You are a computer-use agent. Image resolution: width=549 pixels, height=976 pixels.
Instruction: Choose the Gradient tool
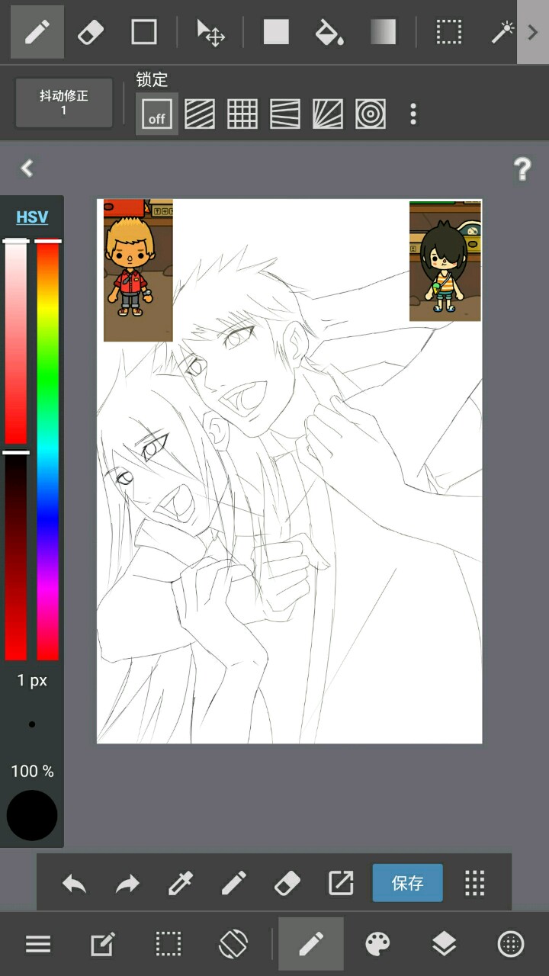(383, 32)
